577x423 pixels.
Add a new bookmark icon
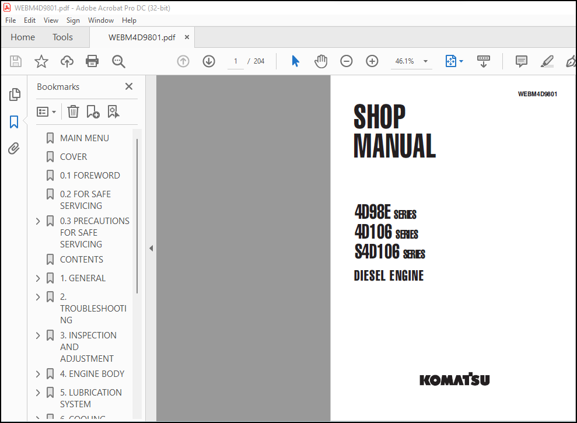point(93,111)
